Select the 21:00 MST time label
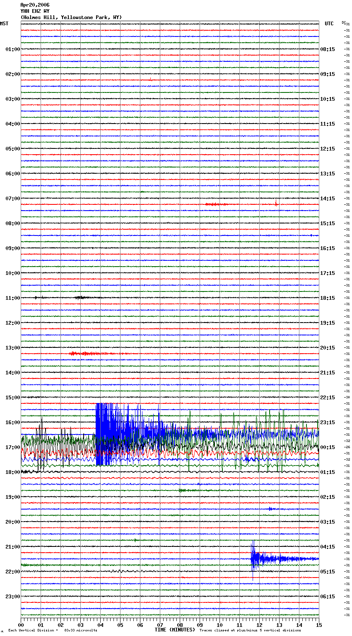Image resolution: width=352 pixels, height=636 pixels. tap(13, 547)
